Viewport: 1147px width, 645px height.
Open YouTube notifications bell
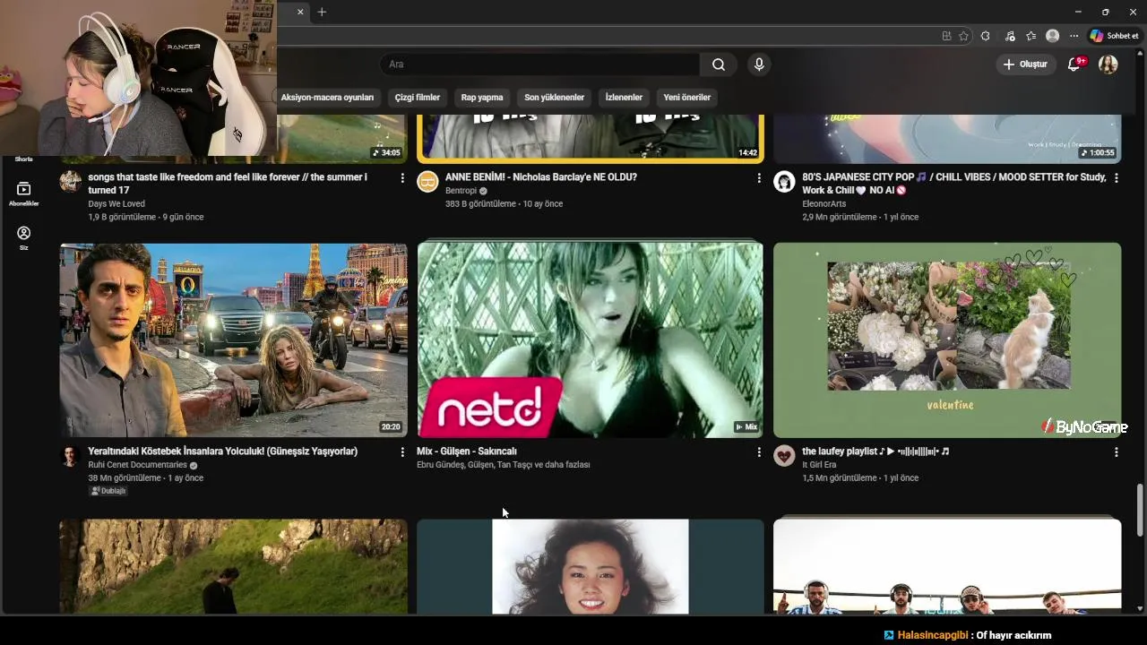(1074, 64)
